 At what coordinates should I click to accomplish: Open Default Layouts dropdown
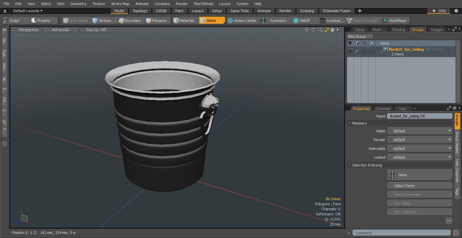28,11
